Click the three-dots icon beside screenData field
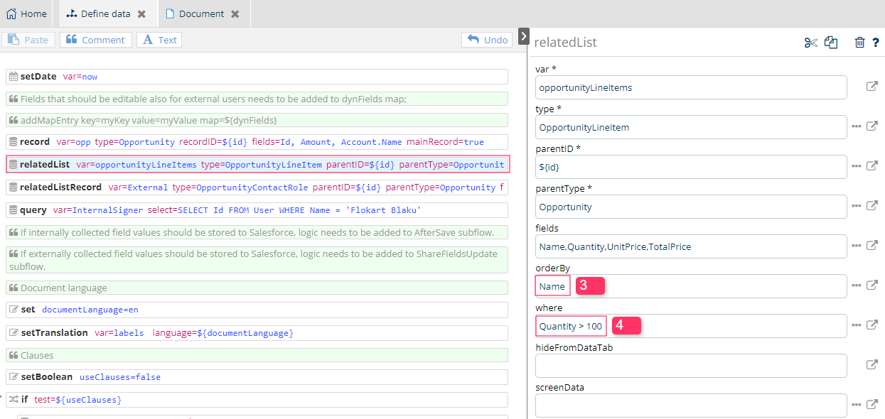 coord(857,405)
